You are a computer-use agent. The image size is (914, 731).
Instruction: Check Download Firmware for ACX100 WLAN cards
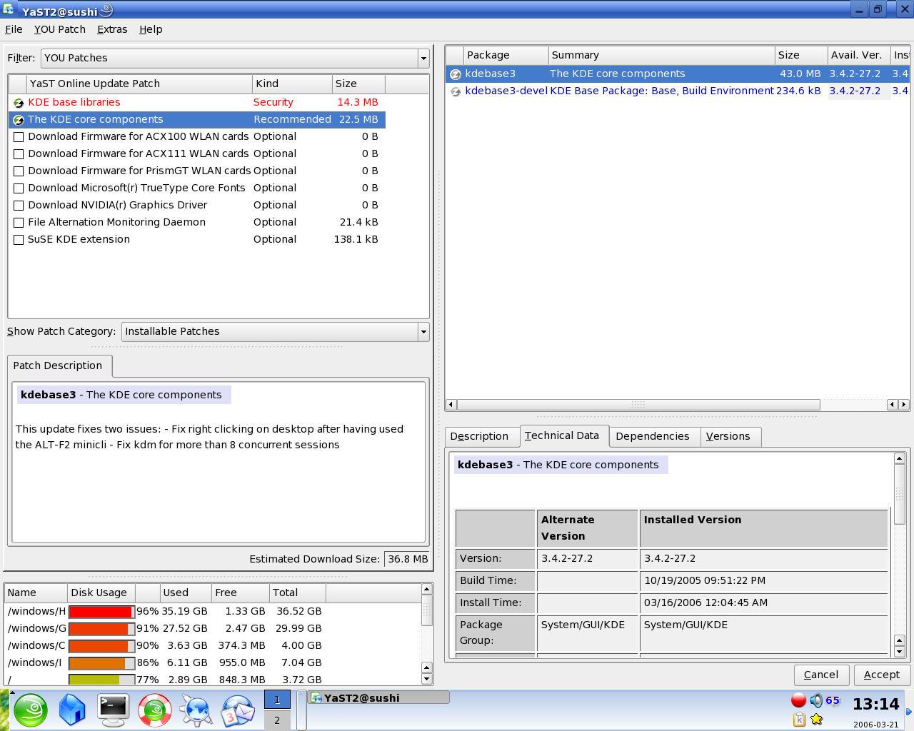point(19,137)
